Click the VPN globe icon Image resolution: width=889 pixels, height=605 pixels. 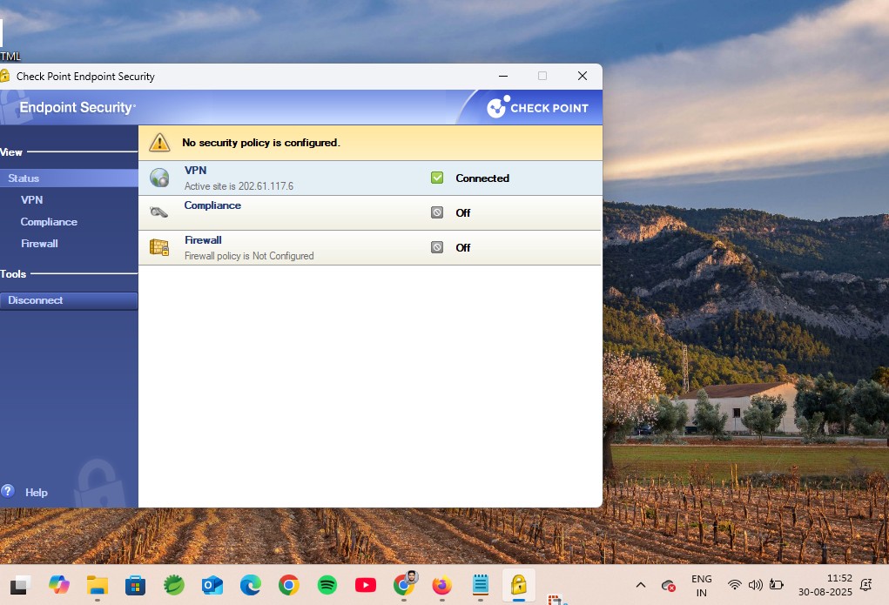(x=159, y=178)
